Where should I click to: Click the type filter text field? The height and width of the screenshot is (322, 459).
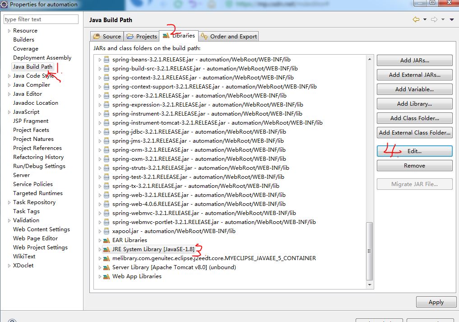tap(41, 19)
